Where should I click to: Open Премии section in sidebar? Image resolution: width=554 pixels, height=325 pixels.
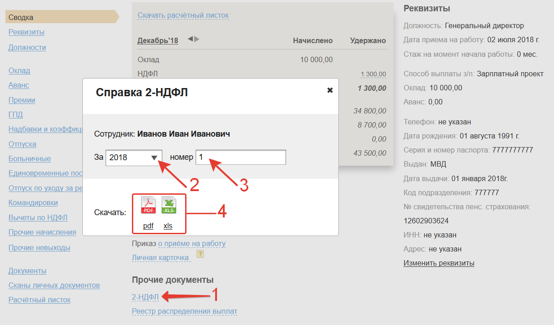coord(22,100)
